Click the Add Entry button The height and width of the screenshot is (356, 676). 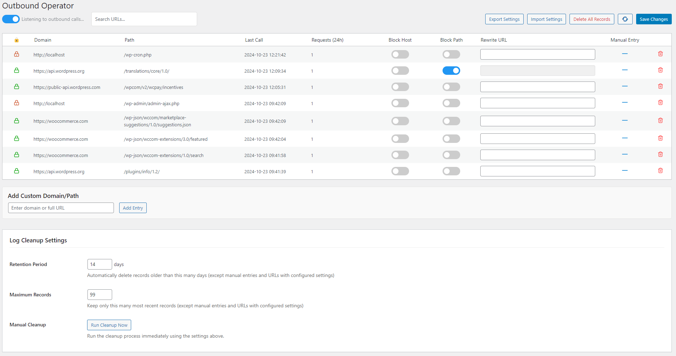coord(133,208)
